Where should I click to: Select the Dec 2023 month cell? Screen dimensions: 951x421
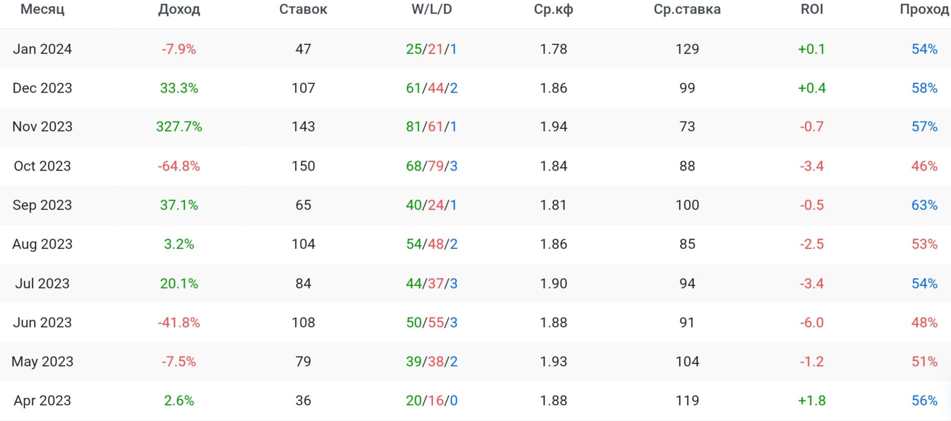43,88
